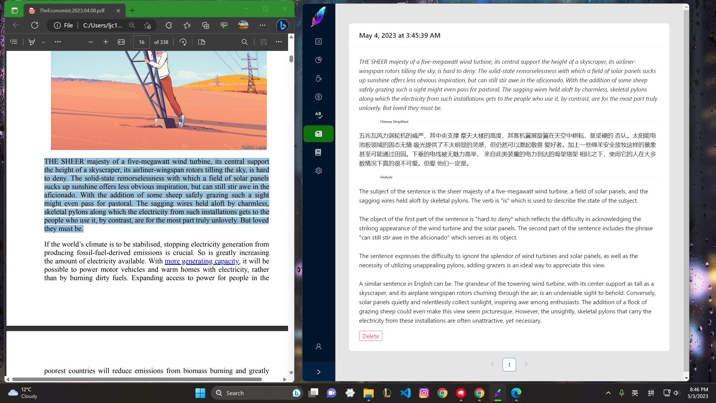Click the user profile icon in sidebar
The width and height of the screenshot is (716, 403).
click(318, 346)
